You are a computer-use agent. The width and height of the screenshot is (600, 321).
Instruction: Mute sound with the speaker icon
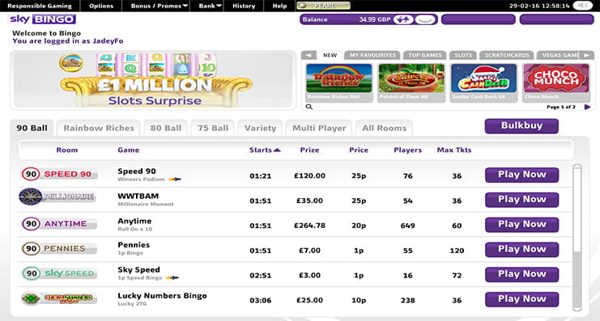(x=582, y=6)
